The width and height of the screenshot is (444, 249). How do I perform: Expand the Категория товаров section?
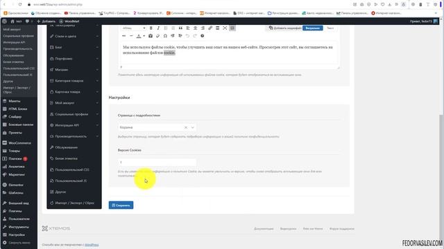coord(74,81)
